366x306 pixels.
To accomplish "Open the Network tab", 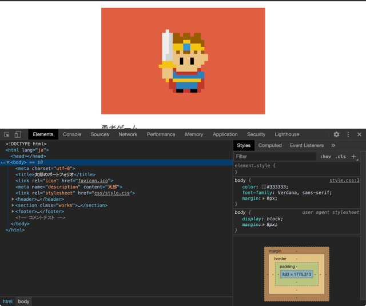I will click(128, 134).
